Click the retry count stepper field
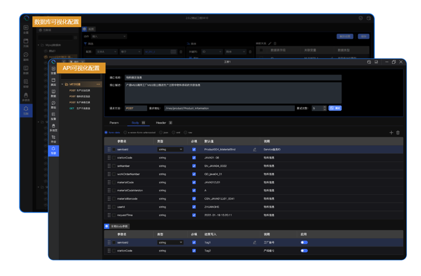The width and height of the screenshot is (421, 276). (318, 108)
